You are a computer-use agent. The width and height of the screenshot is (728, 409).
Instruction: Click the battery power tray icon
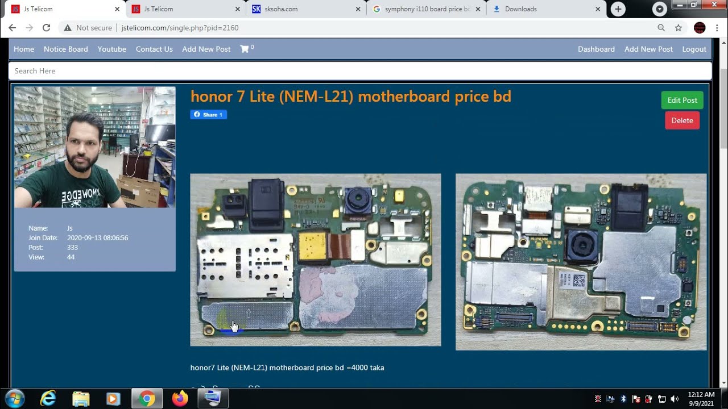(x=649, y=399)
